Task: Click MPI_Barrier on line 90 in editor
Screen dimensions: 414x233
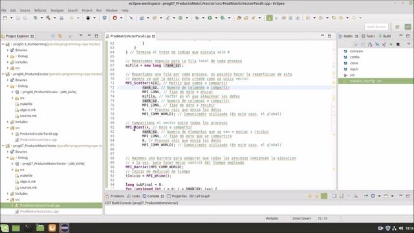Action: (137, 167)
